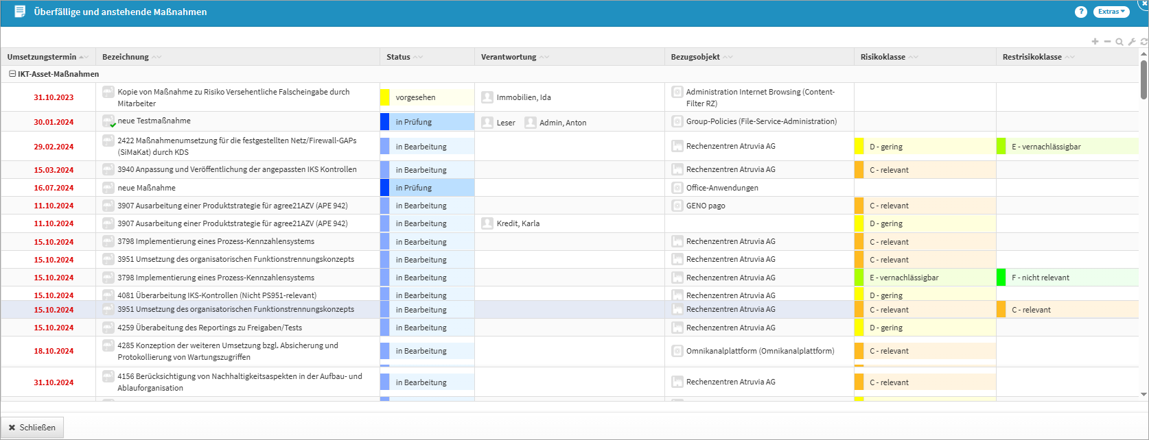
Task: Click the yellow 'vorgesehen' status color swatch
Action: tap(385, 97)
